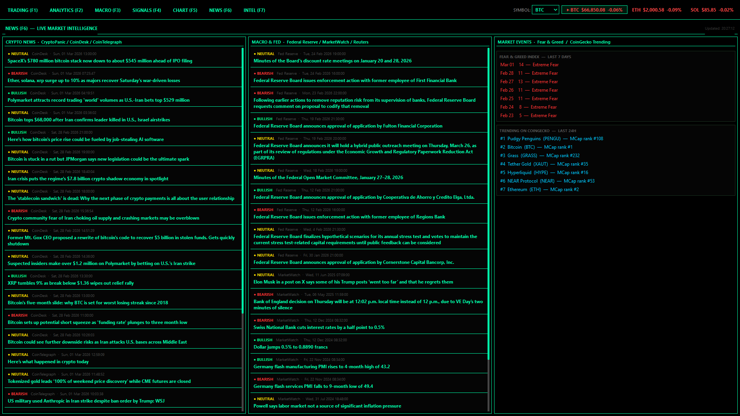
Task: Go to the MACRO (F3) tab
Action: tap(108, 10)
